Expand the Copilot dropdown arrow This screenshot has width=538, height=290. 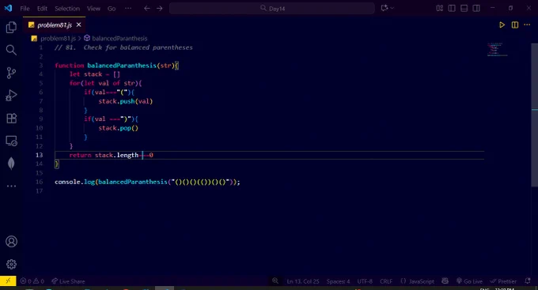(x=392, y=8)
